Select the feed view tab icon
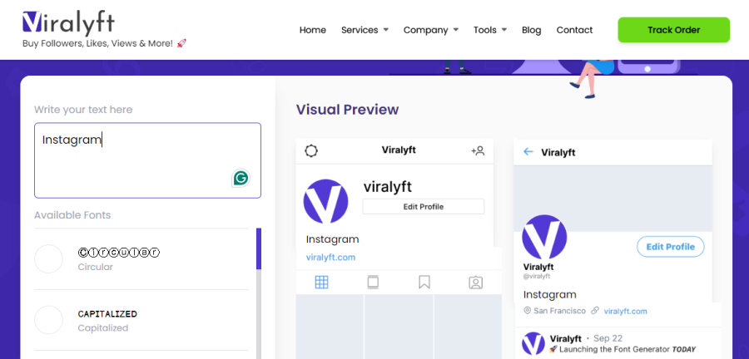The height and width of the screenshot is (359, 749). (373, 283)
